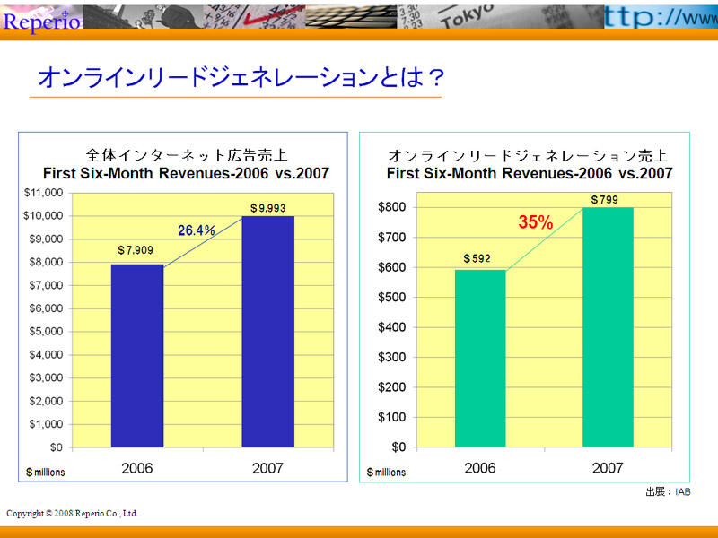Click the slide title オンラインリードジェネレーションとは？

[238, 78]
